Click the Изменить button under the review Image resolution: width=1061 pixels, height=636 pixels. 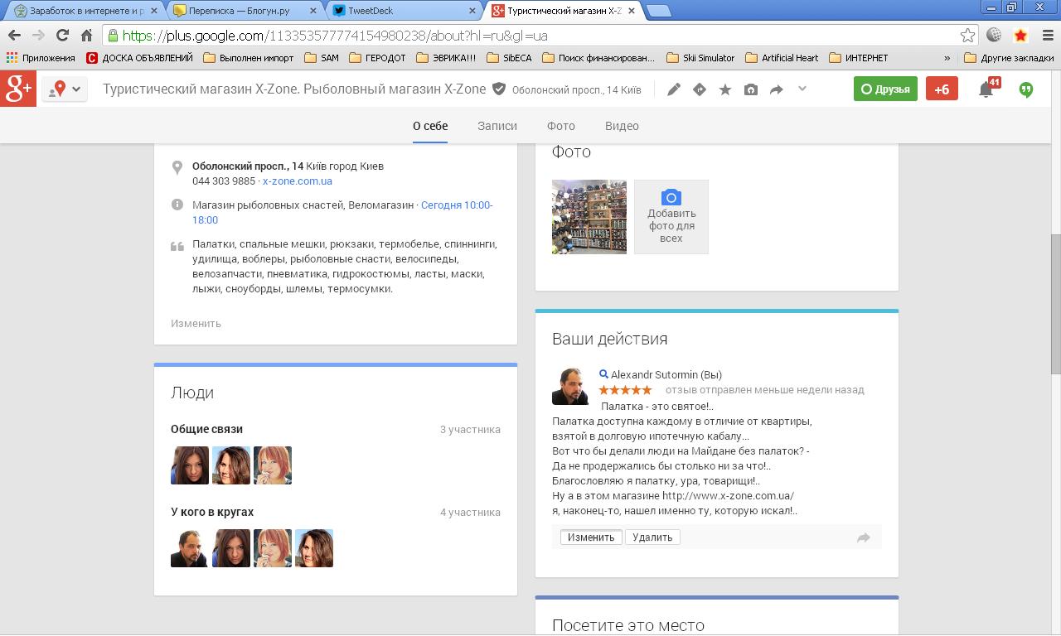pos(591,537)
